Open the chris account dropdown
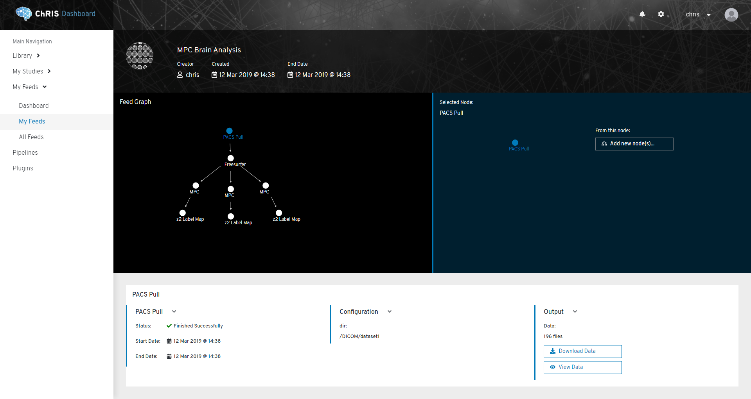 click(698, 14)
